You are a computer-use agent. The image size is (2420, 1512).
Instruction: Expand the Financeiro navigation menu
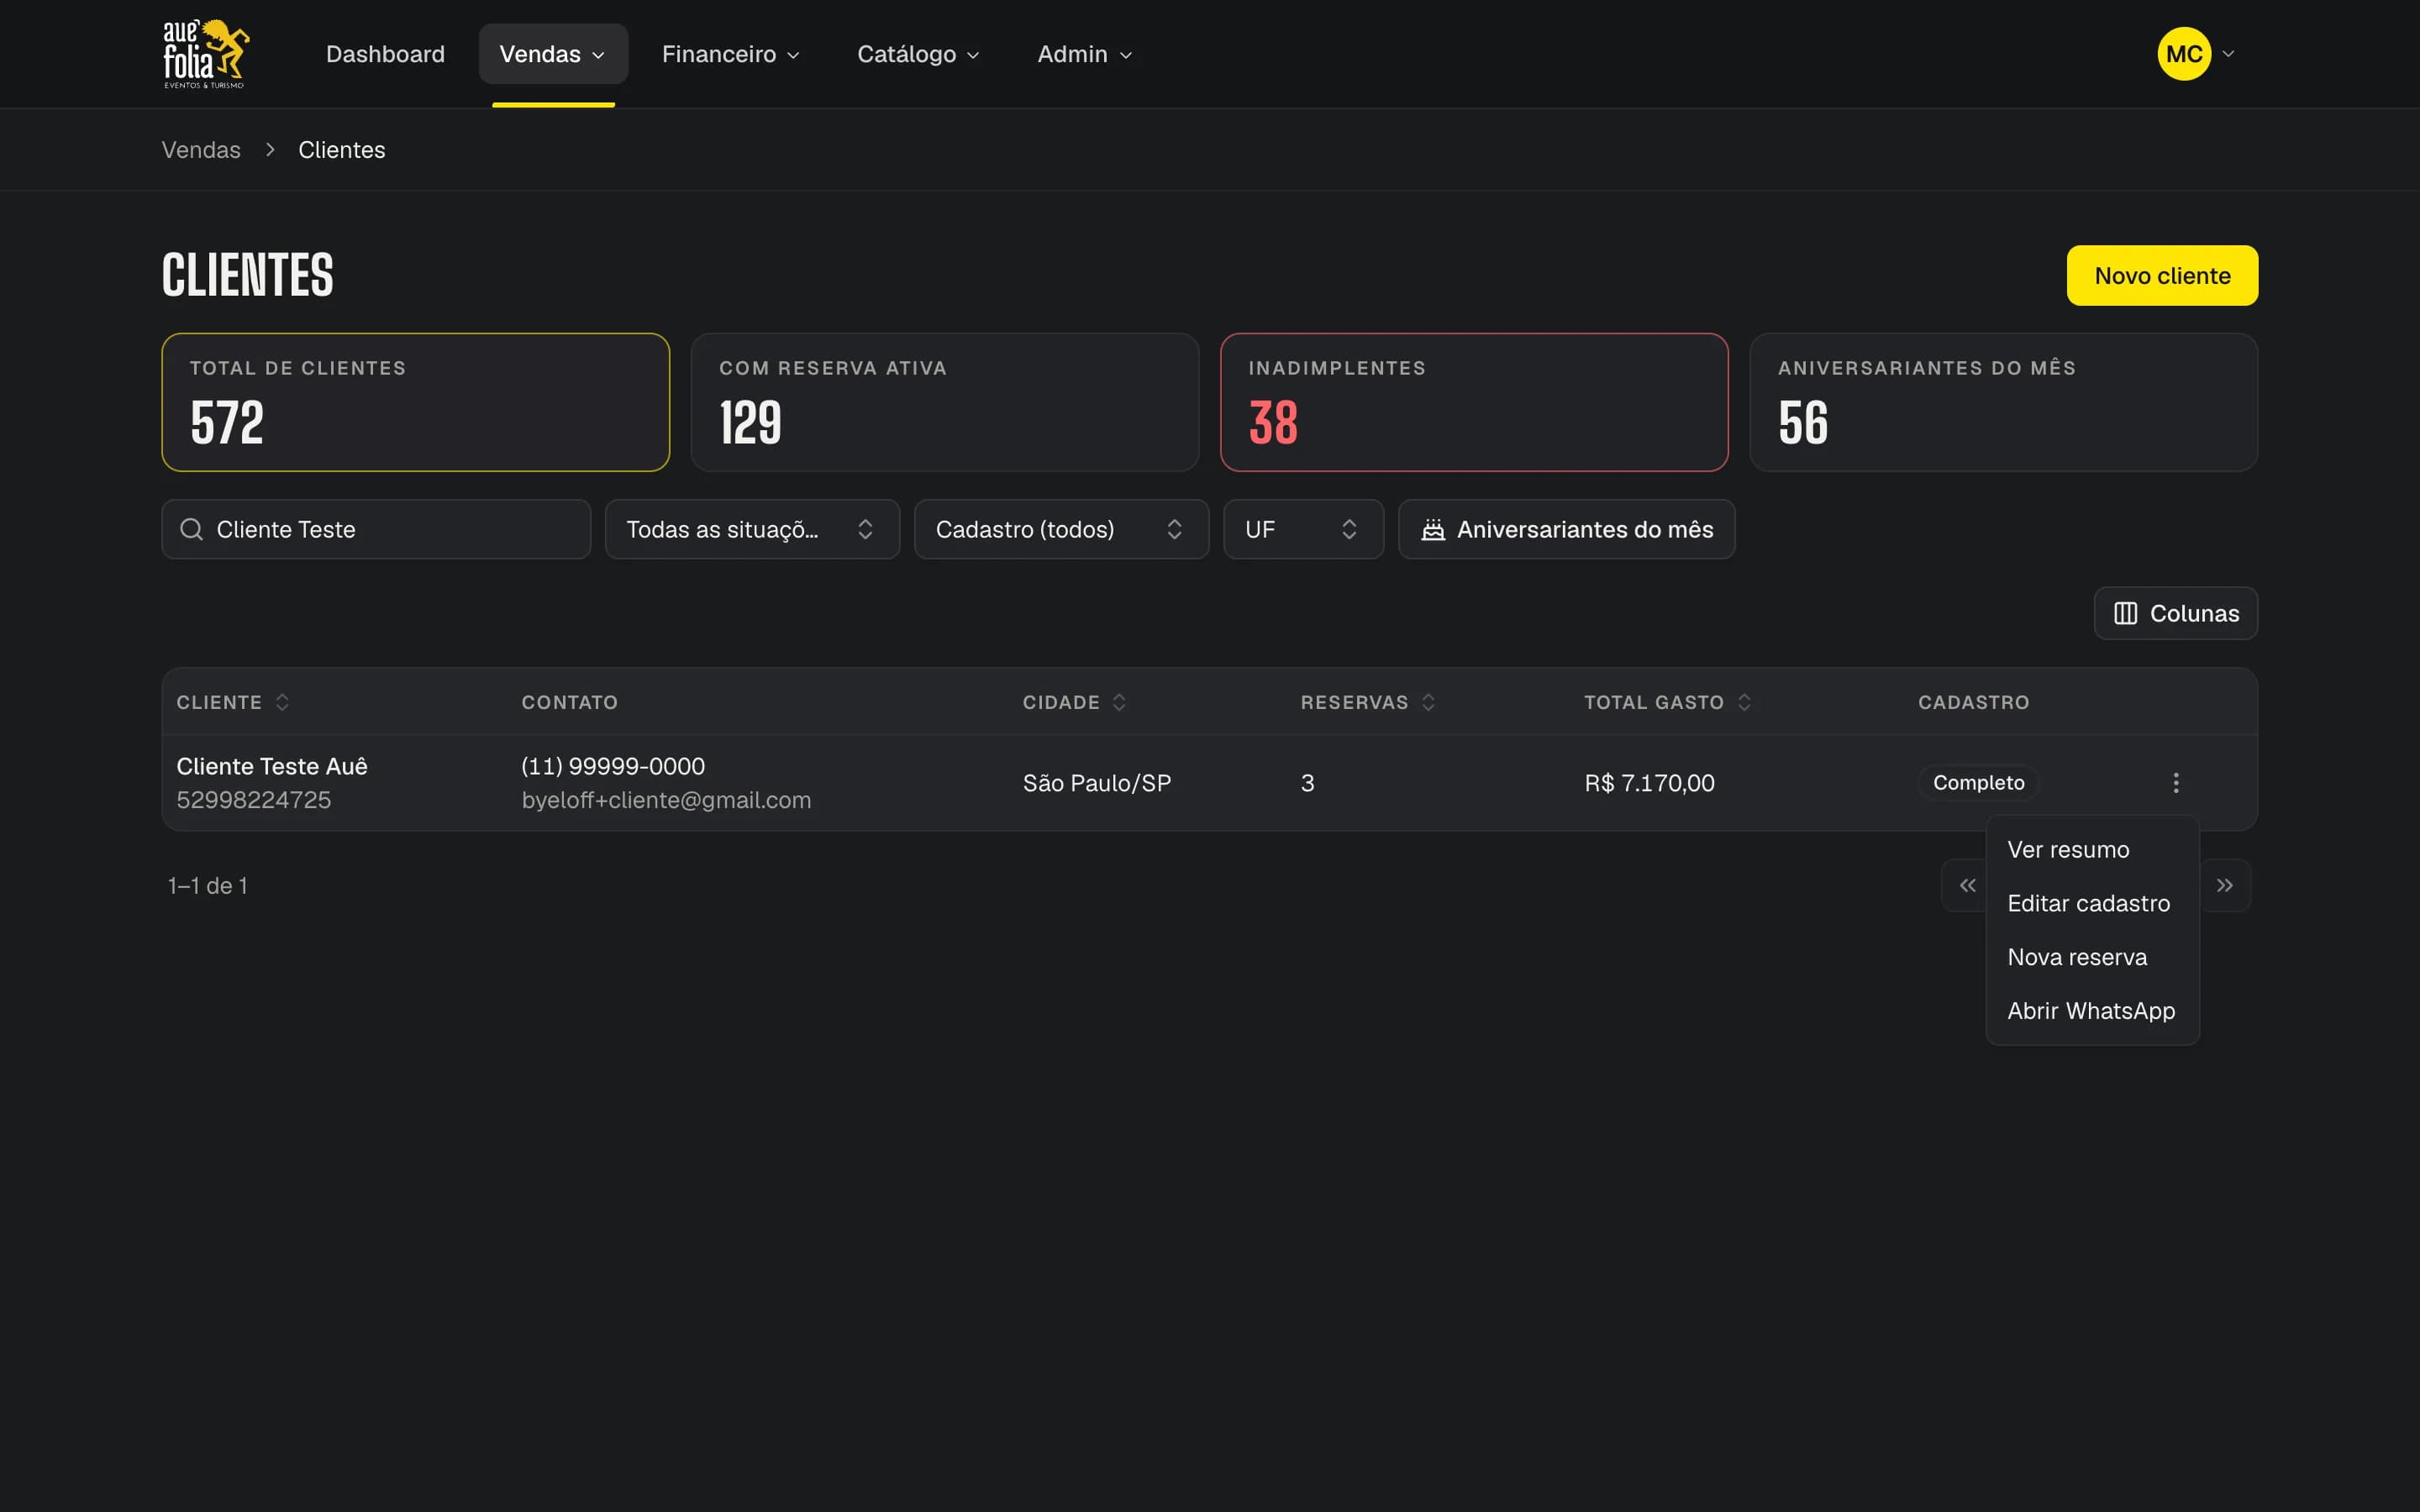[731, 54]
